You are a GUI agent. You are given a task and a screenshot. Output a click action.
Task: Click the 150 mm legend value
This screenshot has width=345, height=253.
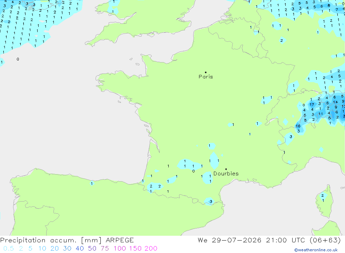[x=135, y=249]
